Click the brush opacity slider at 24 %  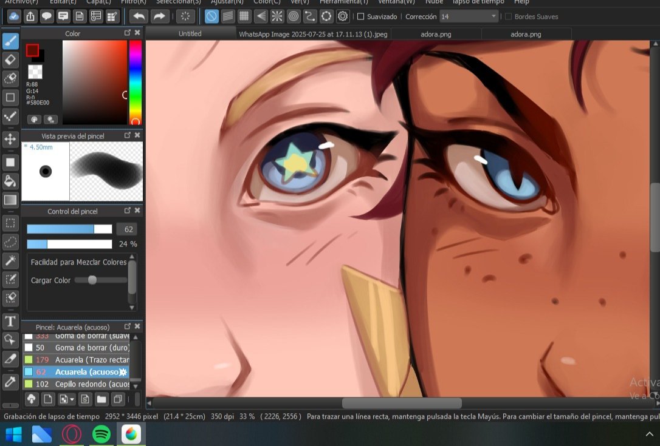(69, 244)
